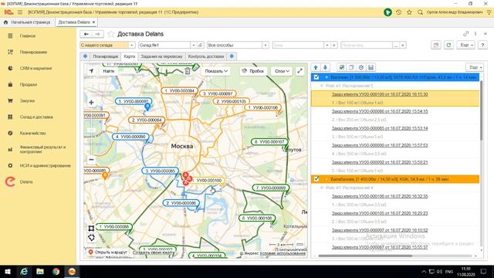Open Delans section in sidebar
Viewport: 494px width, 278px height.
[x=25, y=182]
